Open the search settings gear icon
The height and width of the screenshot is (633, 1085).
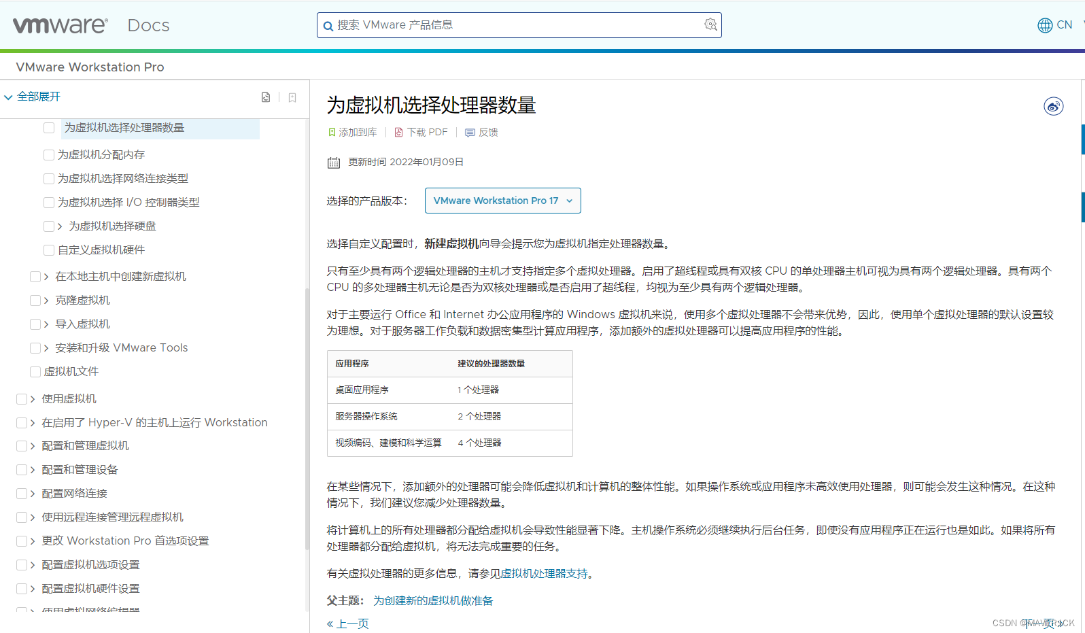click(x=710, y=24)
